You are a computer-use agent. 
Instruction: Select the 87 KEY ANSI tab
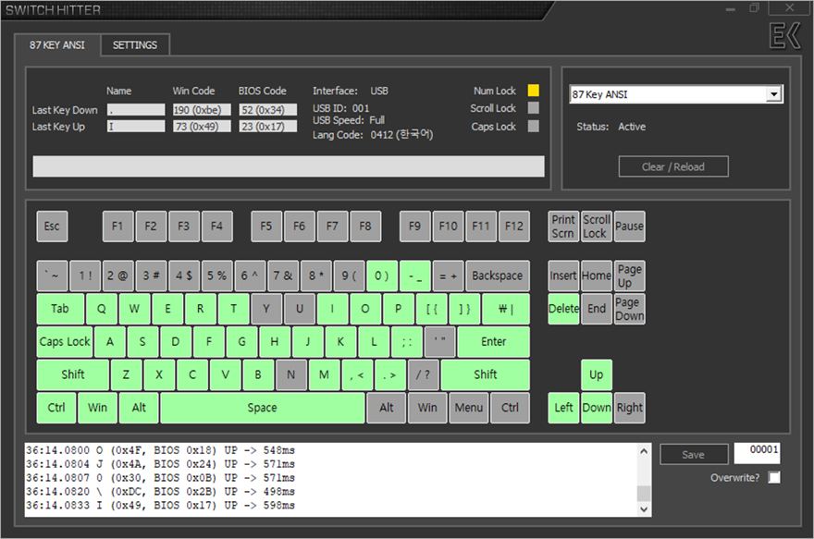(x=57, y=45)
